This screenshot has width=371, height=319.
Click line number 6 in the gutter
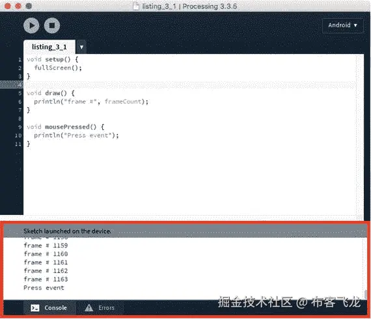tap(20, 102)
